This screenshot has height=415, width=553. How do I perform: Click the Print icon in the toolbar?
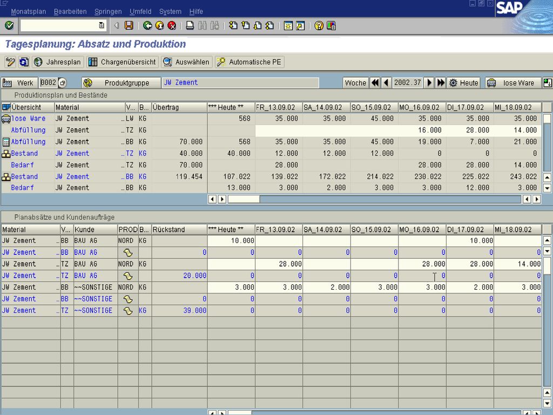[x=190, y=25]
